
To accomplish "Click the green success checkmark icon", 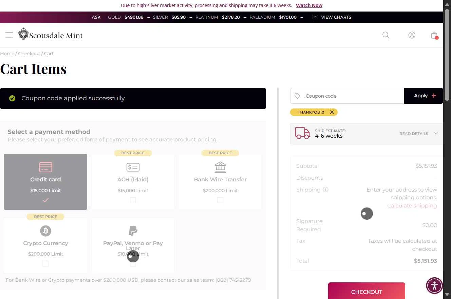I will 12,98.
